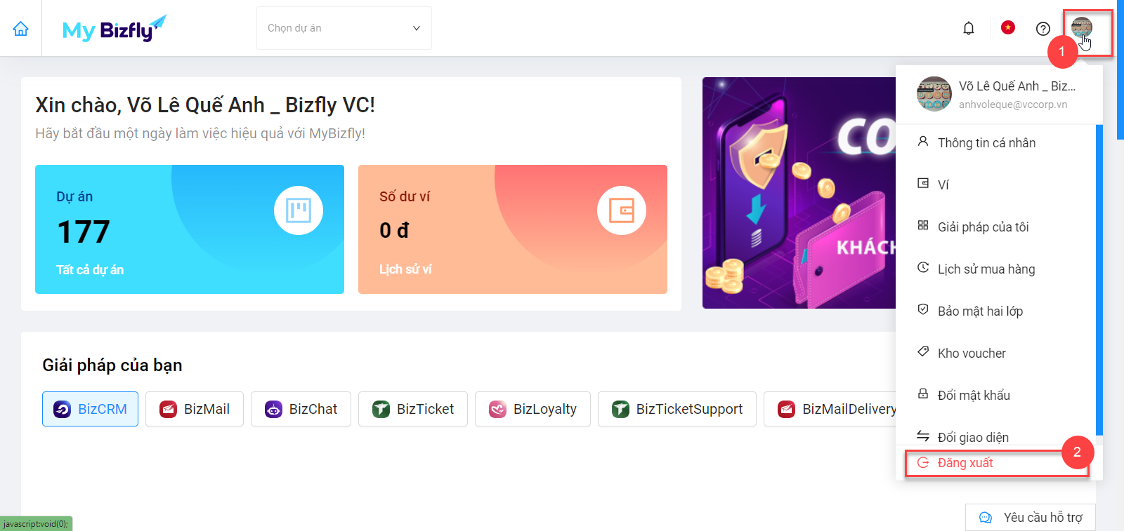This screenshot has height=531, width=1124.
Task: Open the help question mark icon
Action: (x=1043, y=28)
